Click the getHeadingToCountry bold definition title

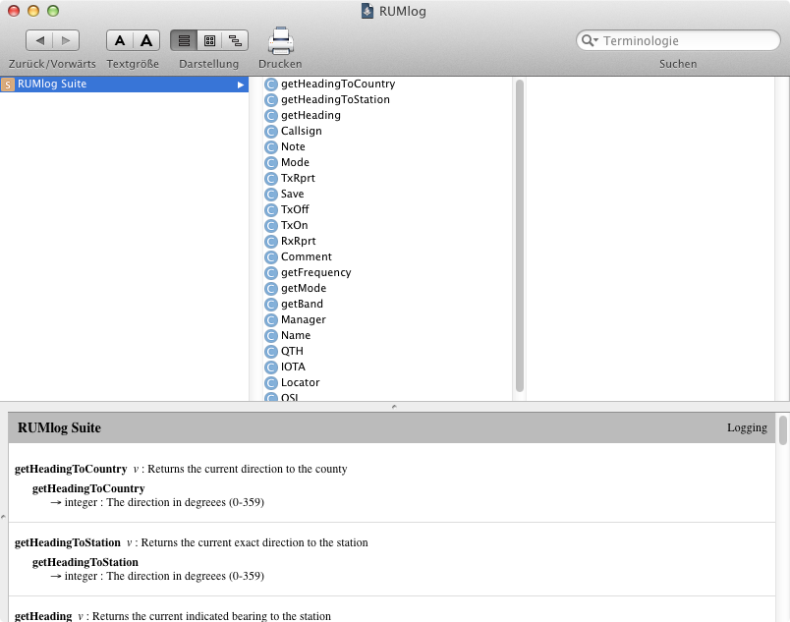71,469
